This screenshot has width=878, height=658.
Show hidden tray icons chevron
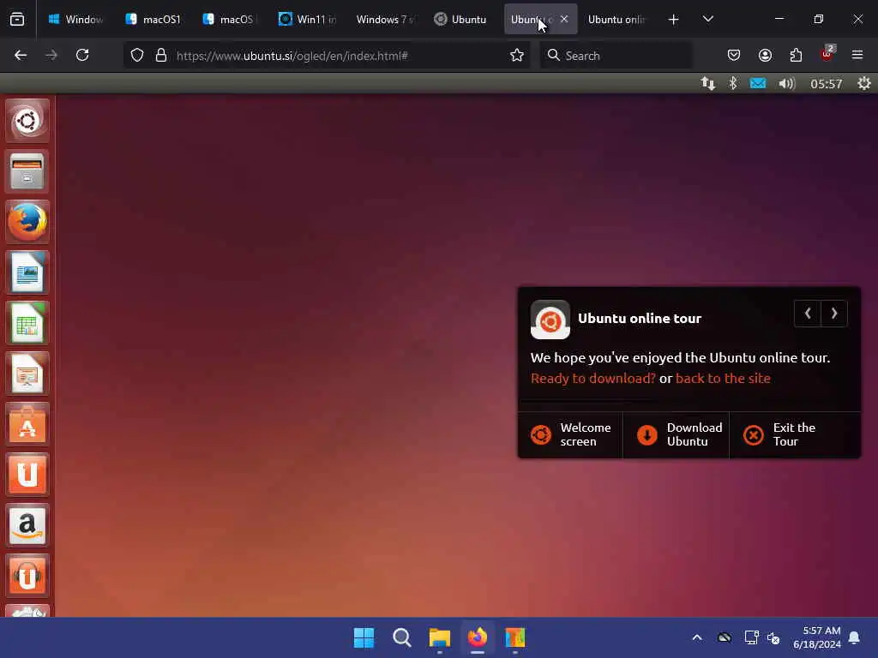click(x=696, y=637)
